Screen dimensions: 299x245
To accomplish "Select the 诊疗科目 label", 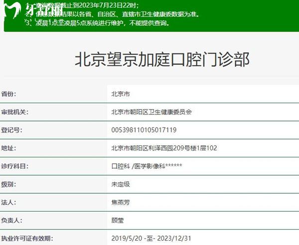I will click(x=14, y=166).
